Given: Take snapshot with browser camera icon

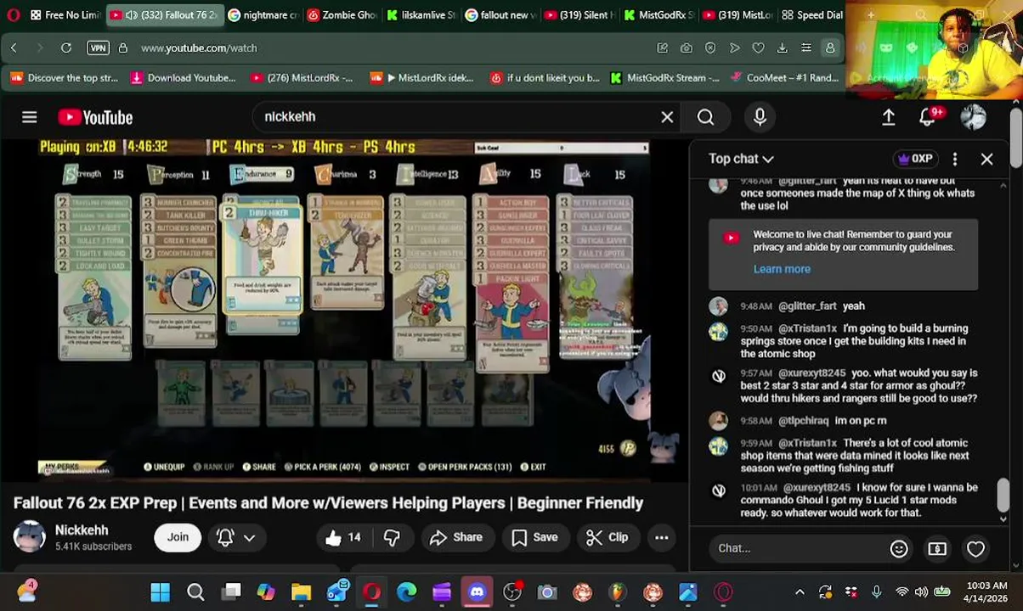Looking at the screenshot, I should [687, 48].
